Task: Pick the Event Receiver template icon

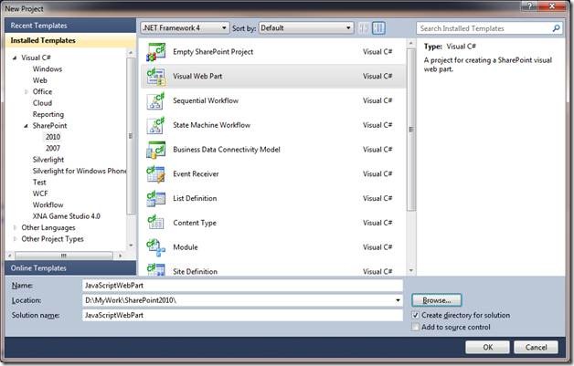Action: (155, 174)
